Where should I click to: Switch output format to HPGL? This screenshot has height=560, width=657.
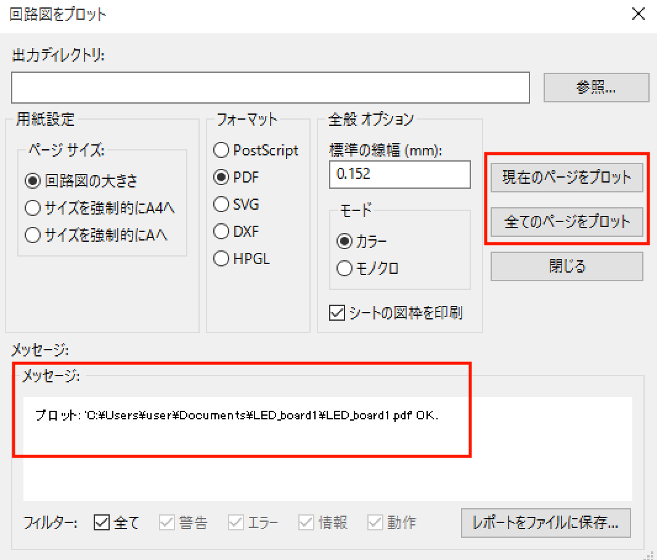(x=221, y=258)
